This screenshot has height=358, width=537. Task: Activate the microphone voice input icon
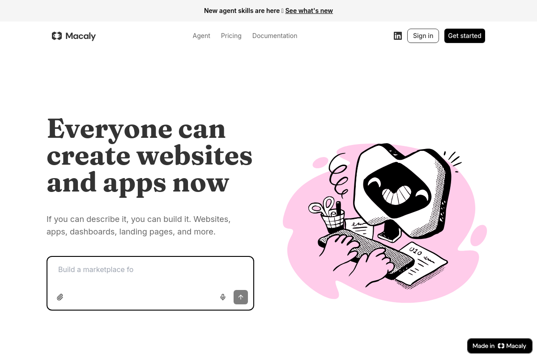pos(223,297)
